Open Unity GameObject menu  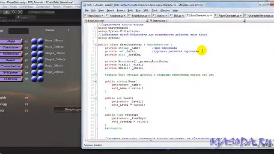point(27,7)
